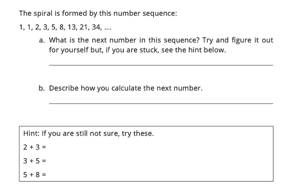Click the "Hint:" label in the box
This screenshot has height=189, width=290.
[x=31, y=134]
